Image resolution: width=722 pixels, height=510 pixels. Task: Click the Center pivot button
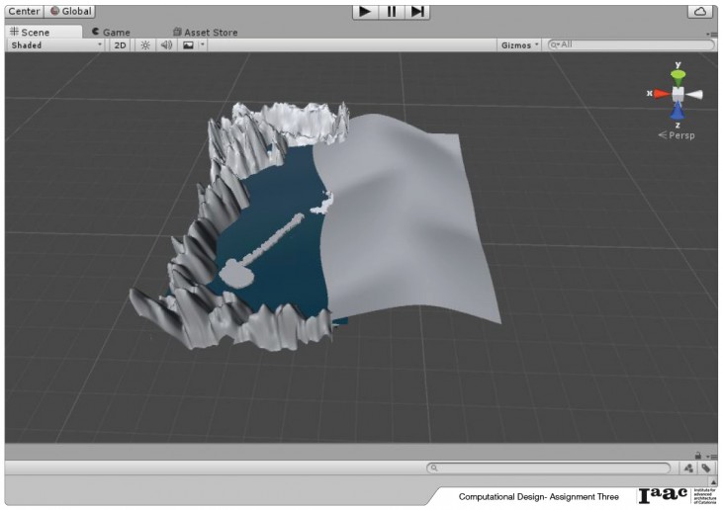click(22, 11)
